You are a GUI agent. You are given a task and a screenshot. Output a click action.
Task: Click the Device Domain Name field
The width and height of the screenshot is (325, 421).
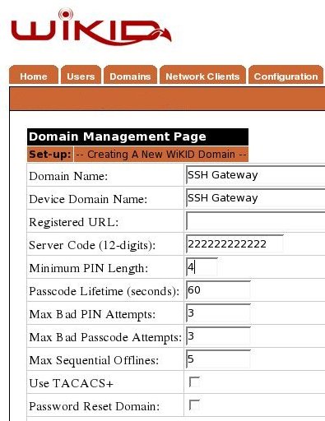pyautogui.click(x=255, y=198)
